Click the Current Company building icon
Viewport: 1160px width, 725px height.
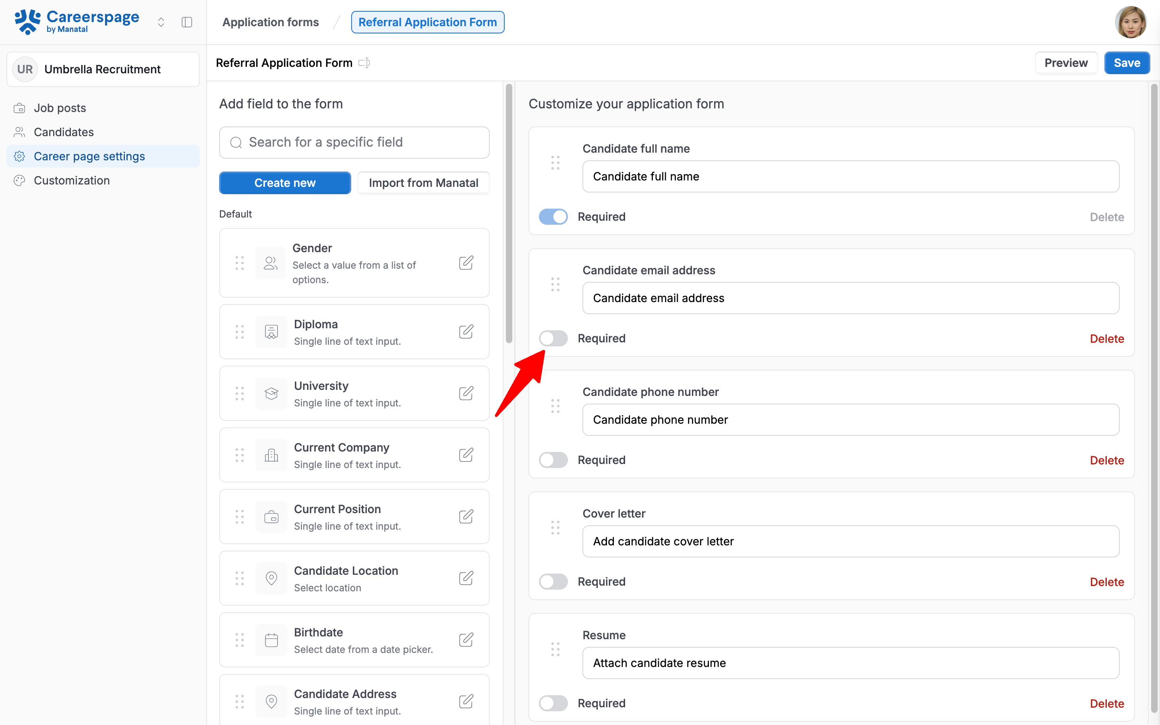coord(271,455)
